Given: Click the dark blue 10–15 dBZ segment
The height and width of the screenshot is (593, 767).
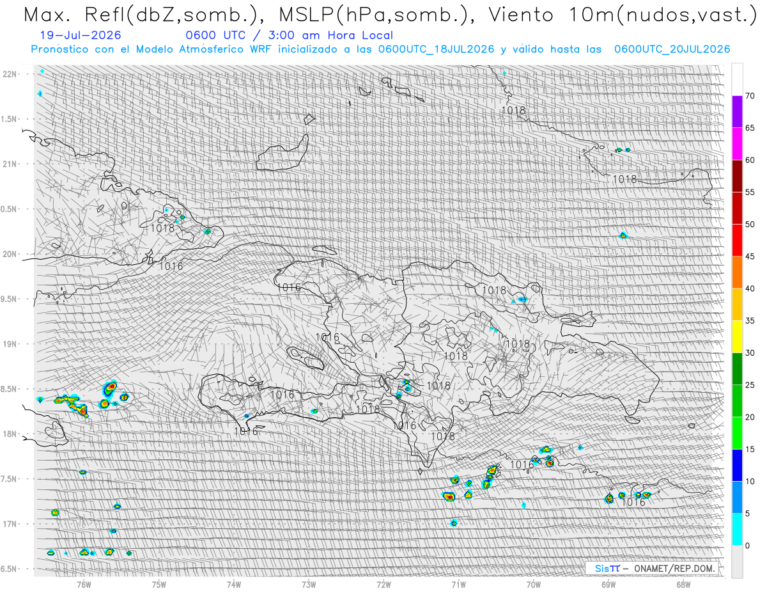Looking at the screenshot, I should click(x=737, y=465).
